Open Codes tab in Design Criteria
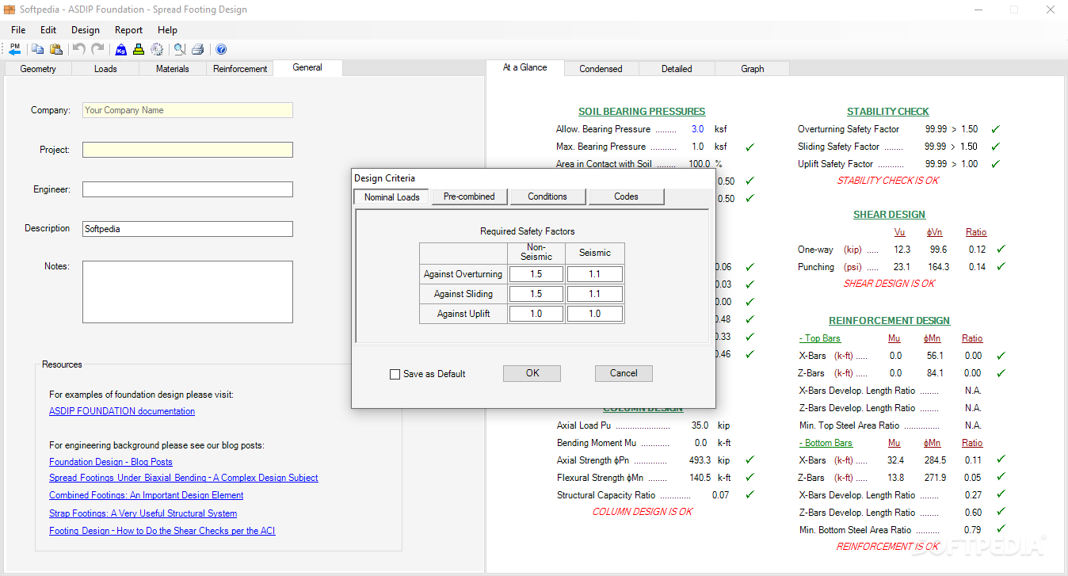 click(626, 196)
